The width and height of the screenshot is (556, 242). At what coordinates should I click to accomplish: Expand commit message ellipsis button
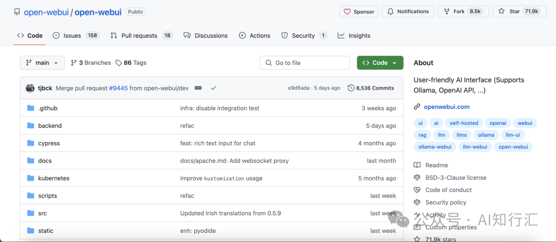[198, 88]
